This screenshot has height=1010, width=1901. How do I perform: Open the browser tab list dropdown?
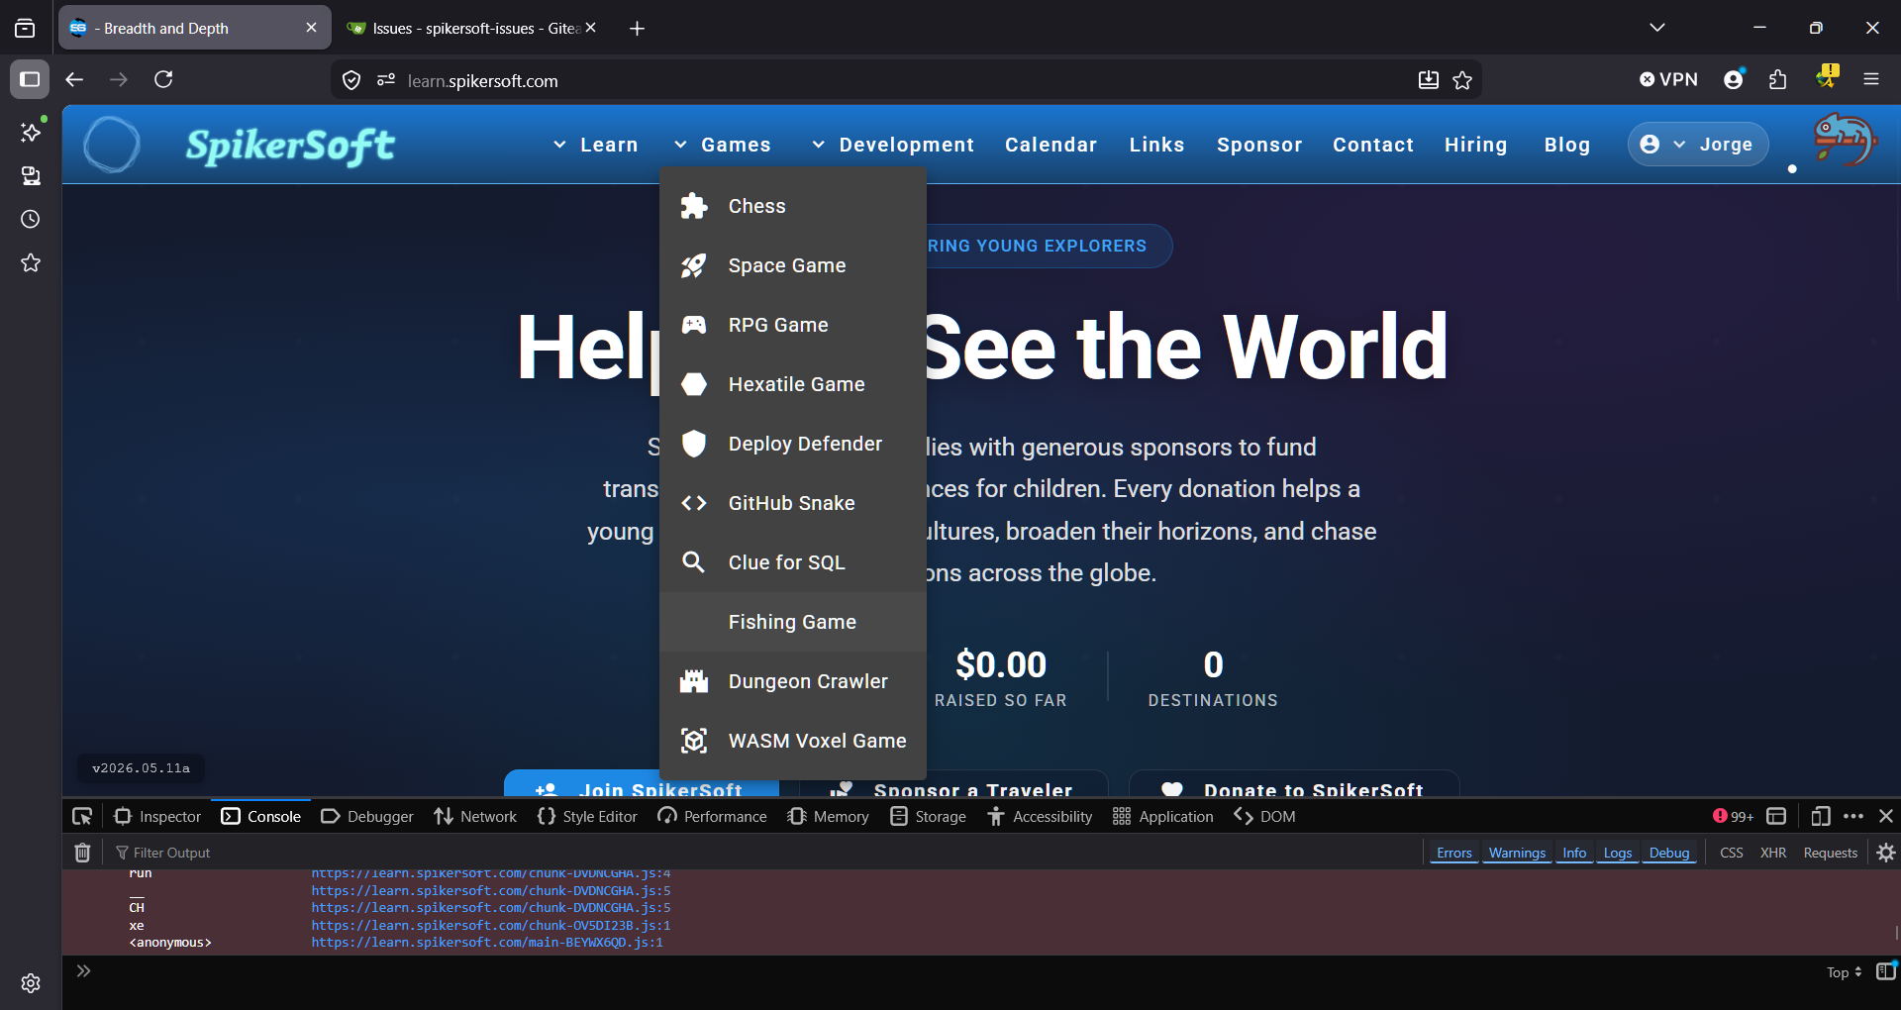1657,28
